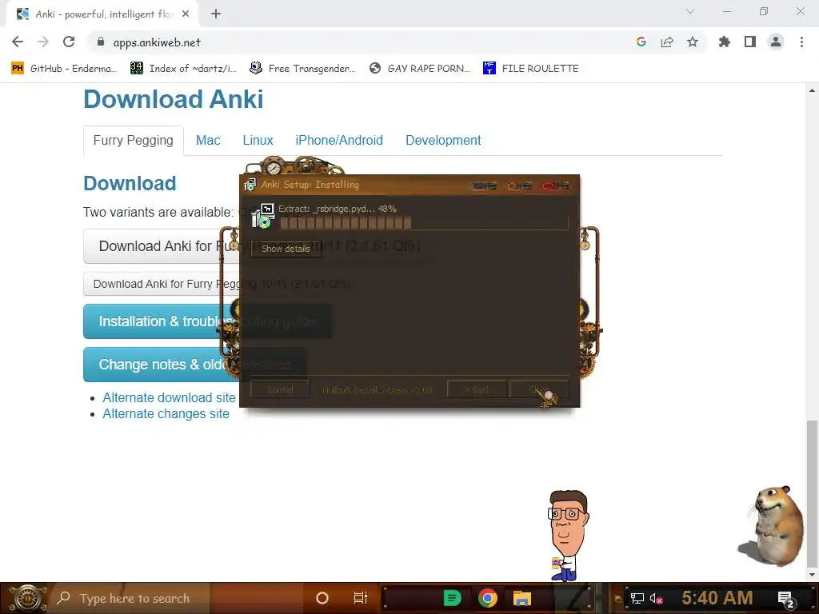Click Back in the Anki Setup window
Screen dimensions: 819x614
coord(477,389)
